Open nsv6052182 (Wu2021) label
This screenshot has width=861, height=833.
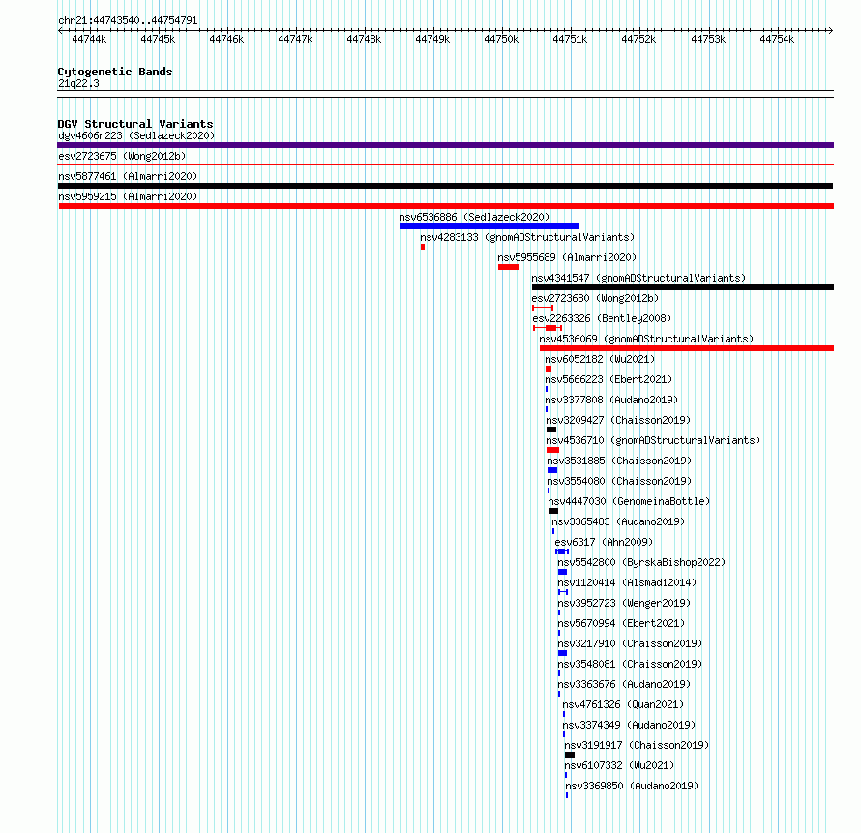600,359
